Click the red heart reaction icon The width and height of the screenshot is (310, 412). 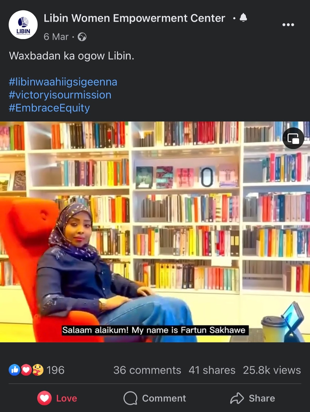coord(26,370)
